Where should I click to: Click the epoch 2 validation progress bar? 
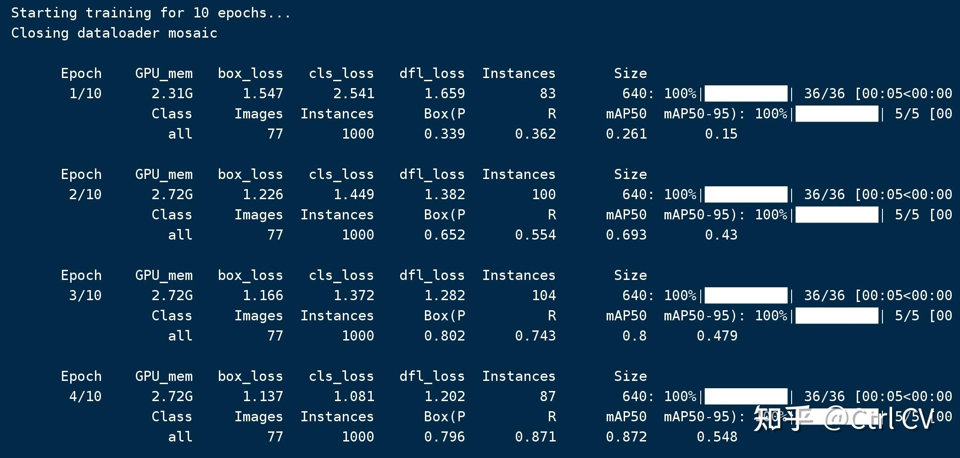click(x=837, y=214)
